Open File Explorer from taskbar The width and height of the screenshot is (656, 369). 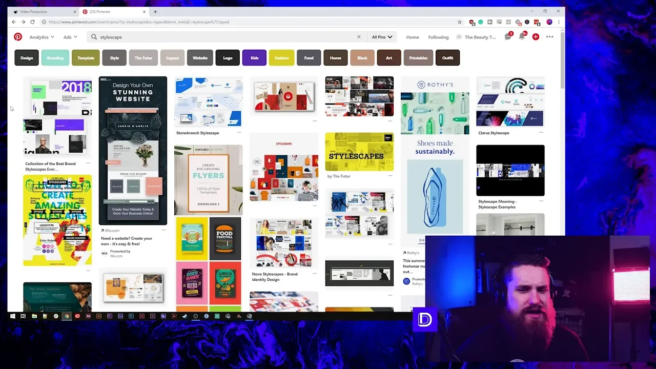coord(34,316)
